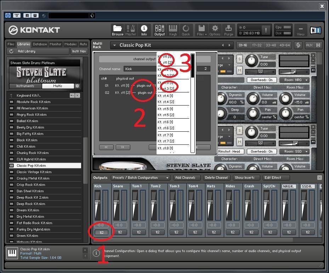Viewport: 329px width, 273px height.
Task: Switch to the Libraries tab
Action: point(24,44)
